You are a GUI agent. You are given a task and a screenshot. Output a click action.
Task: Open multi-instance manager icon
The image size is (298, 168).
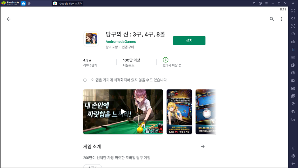[293, 96]
